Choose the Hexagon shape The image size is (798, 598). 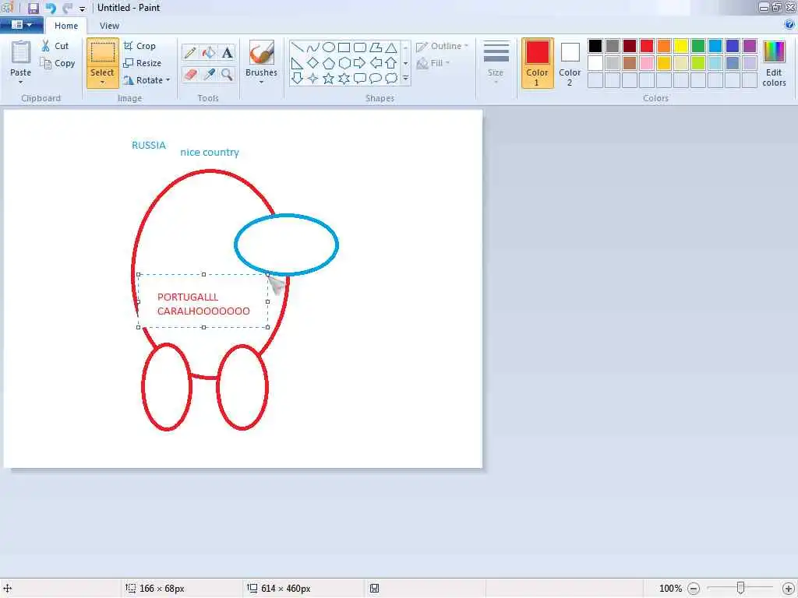[344, 63]
